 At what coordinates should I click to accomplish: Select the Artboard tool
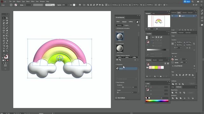tap(4, 48)
